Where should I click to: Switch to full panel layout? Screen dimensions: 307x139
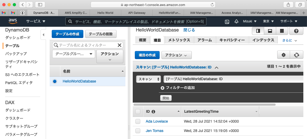(x=282, y=31)
